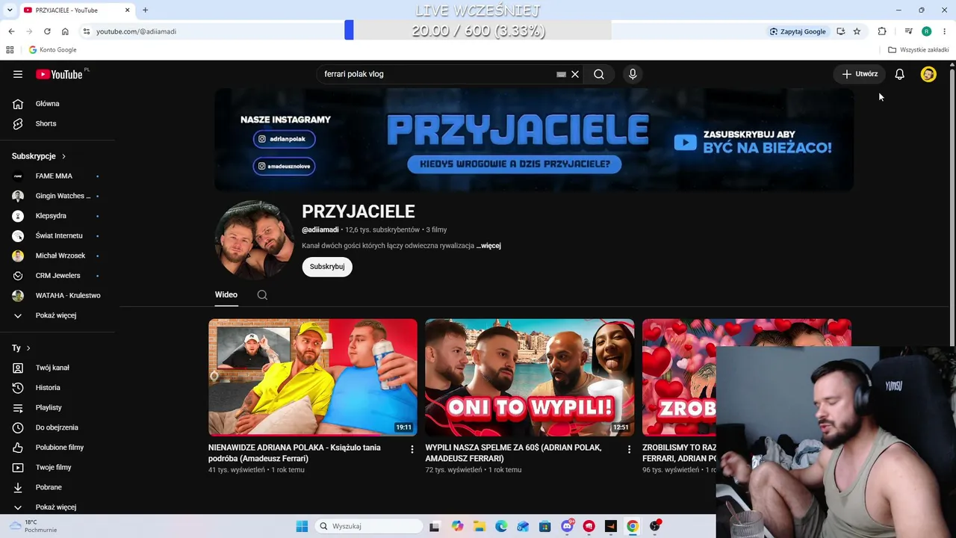956x538 pixels.
Task: Open a new browser tab
Action: point(146,10)
